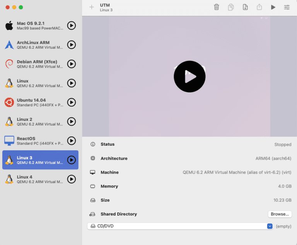Start Linux 4 using its play icon

click(72, 179)
